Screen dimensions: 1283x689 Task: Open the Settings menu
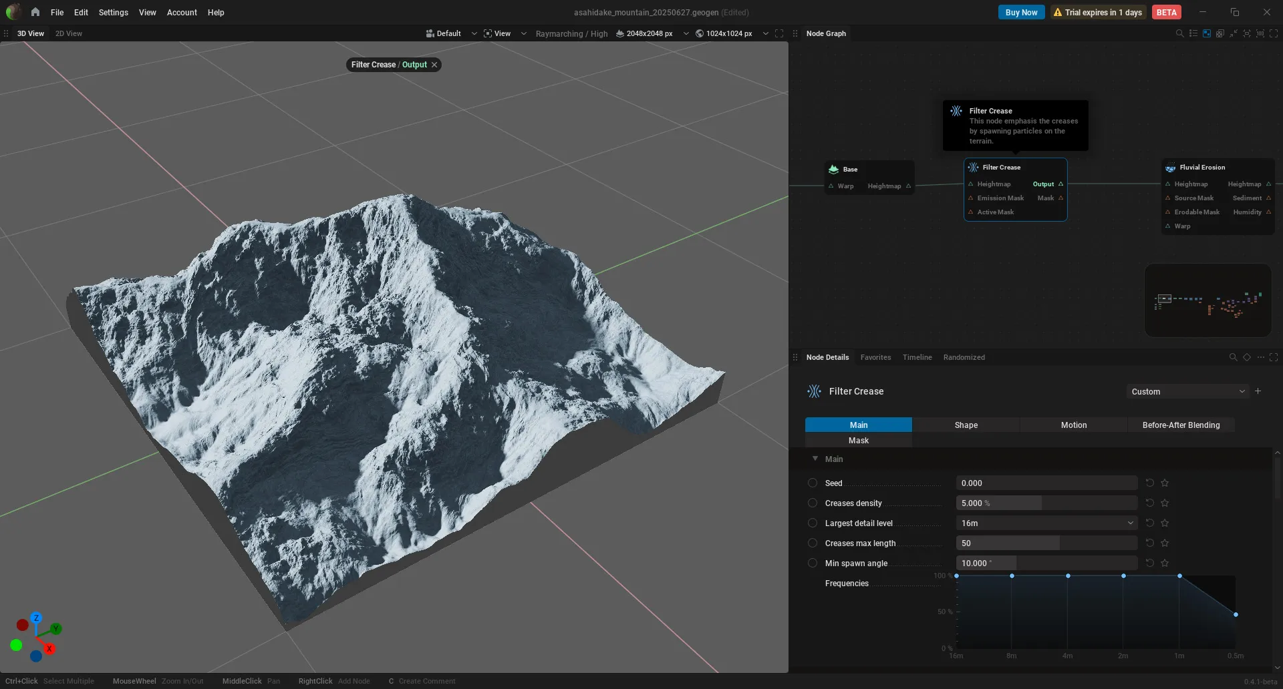[x=113, y=12]
